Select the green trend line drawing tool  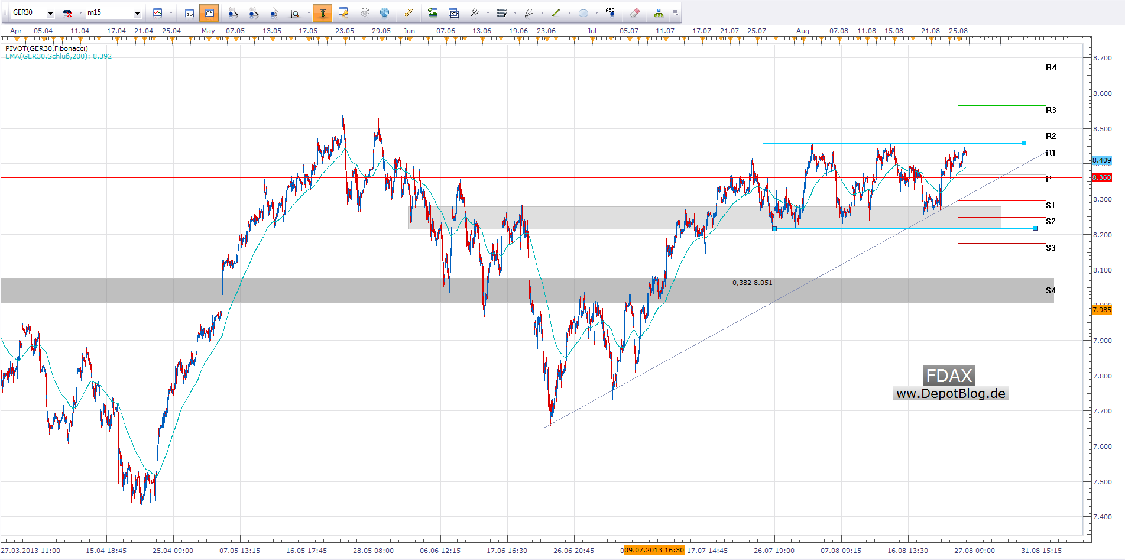[x=556, y=12]
